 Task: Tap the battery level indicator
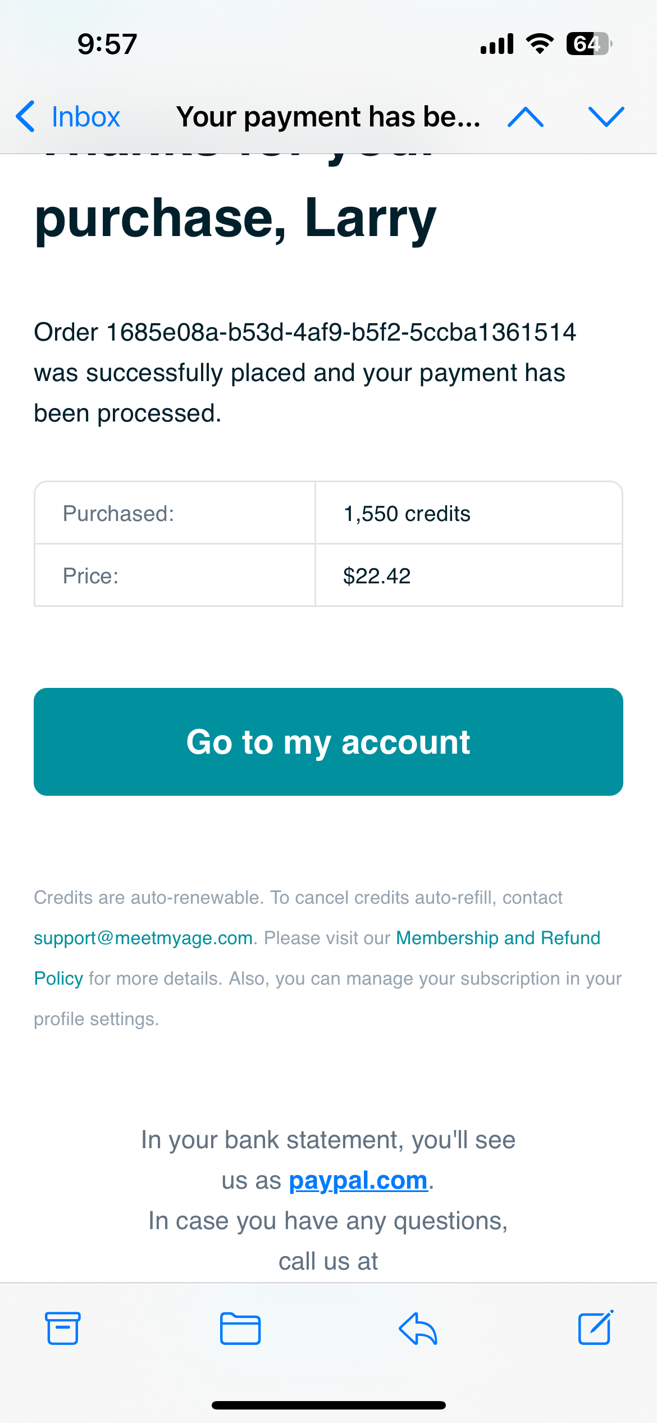click(588, 43)
